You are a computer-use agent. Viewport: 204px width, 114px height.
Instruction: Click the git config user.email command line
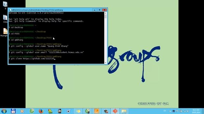[x=46, y=52]
